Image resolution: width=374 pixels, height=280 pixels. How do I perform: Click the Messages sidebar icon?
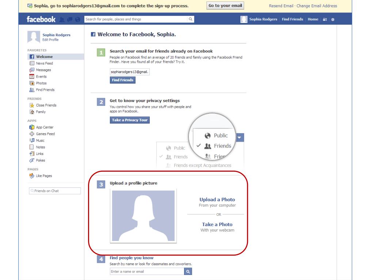click(32, 70)
